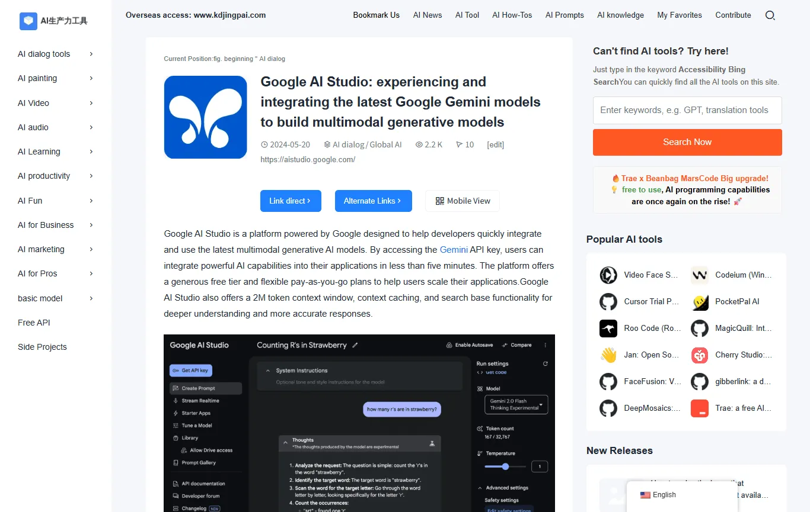Viewport: 810px width, 512px height.
Task: Click the Link direct button
Action: (x=291, y=201)
